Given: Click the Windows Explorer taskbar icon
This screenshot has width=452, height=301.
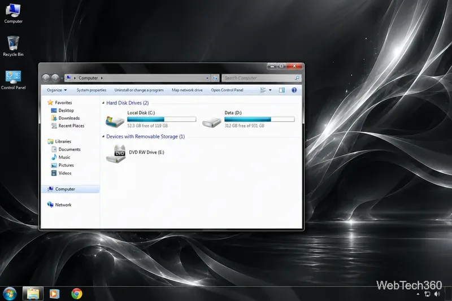Looking at the screenshot, I should [33, 294].
